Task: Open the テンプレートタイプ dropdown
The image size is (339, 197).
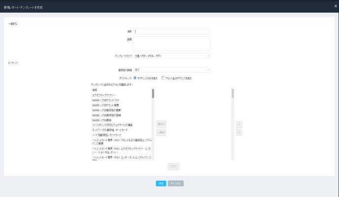Action: (x=172, y=56)
